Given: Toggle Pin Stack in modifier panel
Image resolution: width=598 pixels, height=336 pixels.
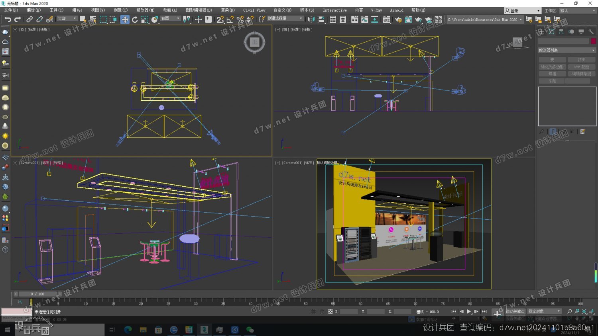Looking at the screenshot, I should click(541, 132).
